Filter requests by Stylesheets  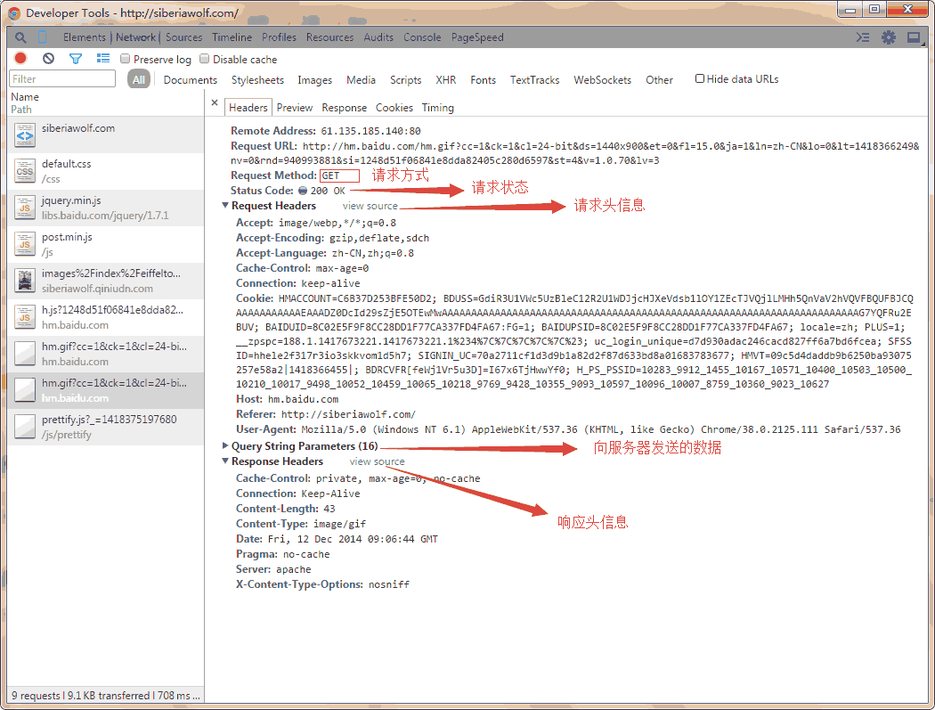point(257,80)
